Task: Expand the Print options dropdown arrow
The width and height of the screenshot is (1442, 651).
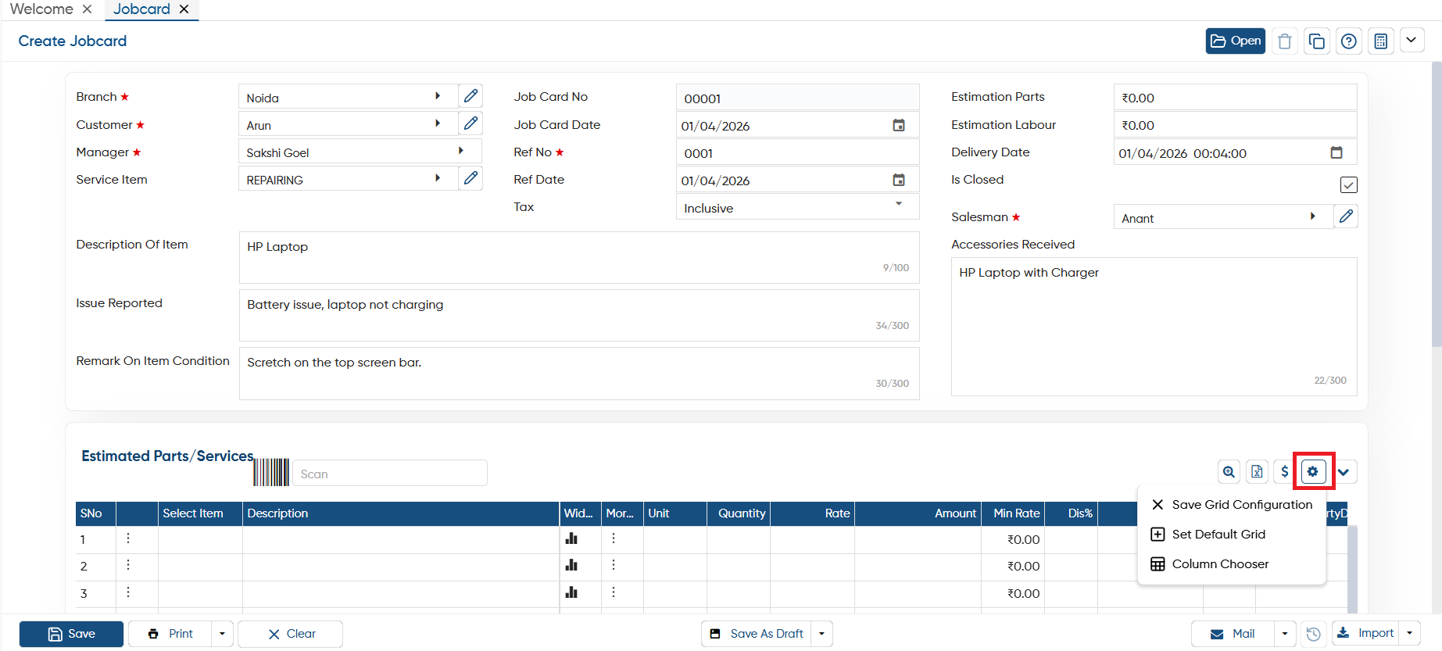Action: click(x=222, y=634)
